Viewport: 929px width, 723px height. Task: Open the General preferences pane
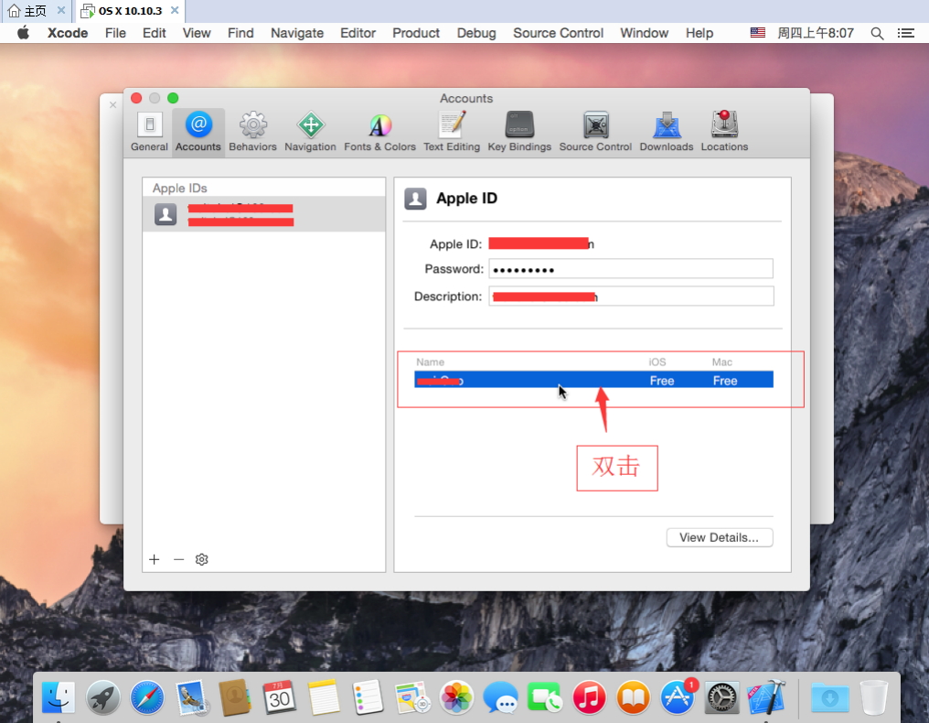[x=149, y=132]
